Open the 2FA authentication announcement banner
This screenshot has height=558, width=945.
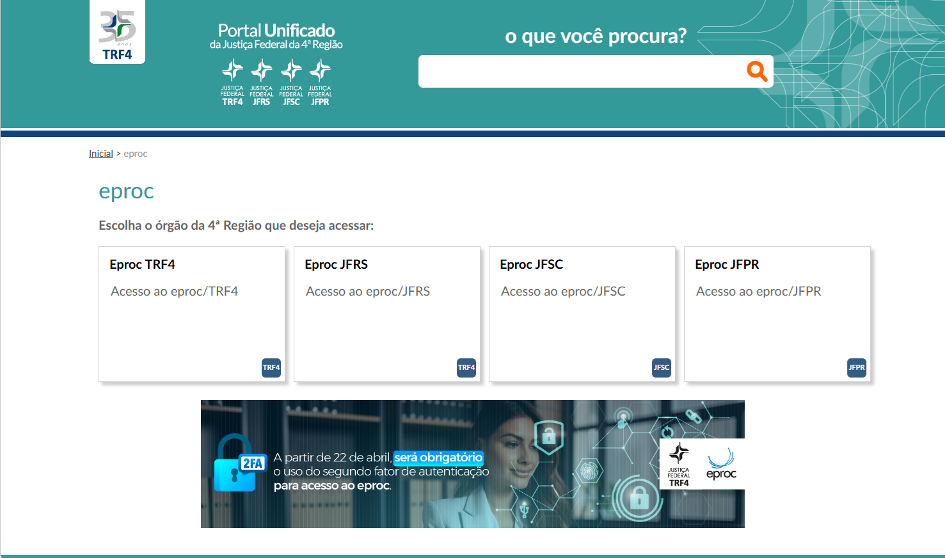(472, 464)
